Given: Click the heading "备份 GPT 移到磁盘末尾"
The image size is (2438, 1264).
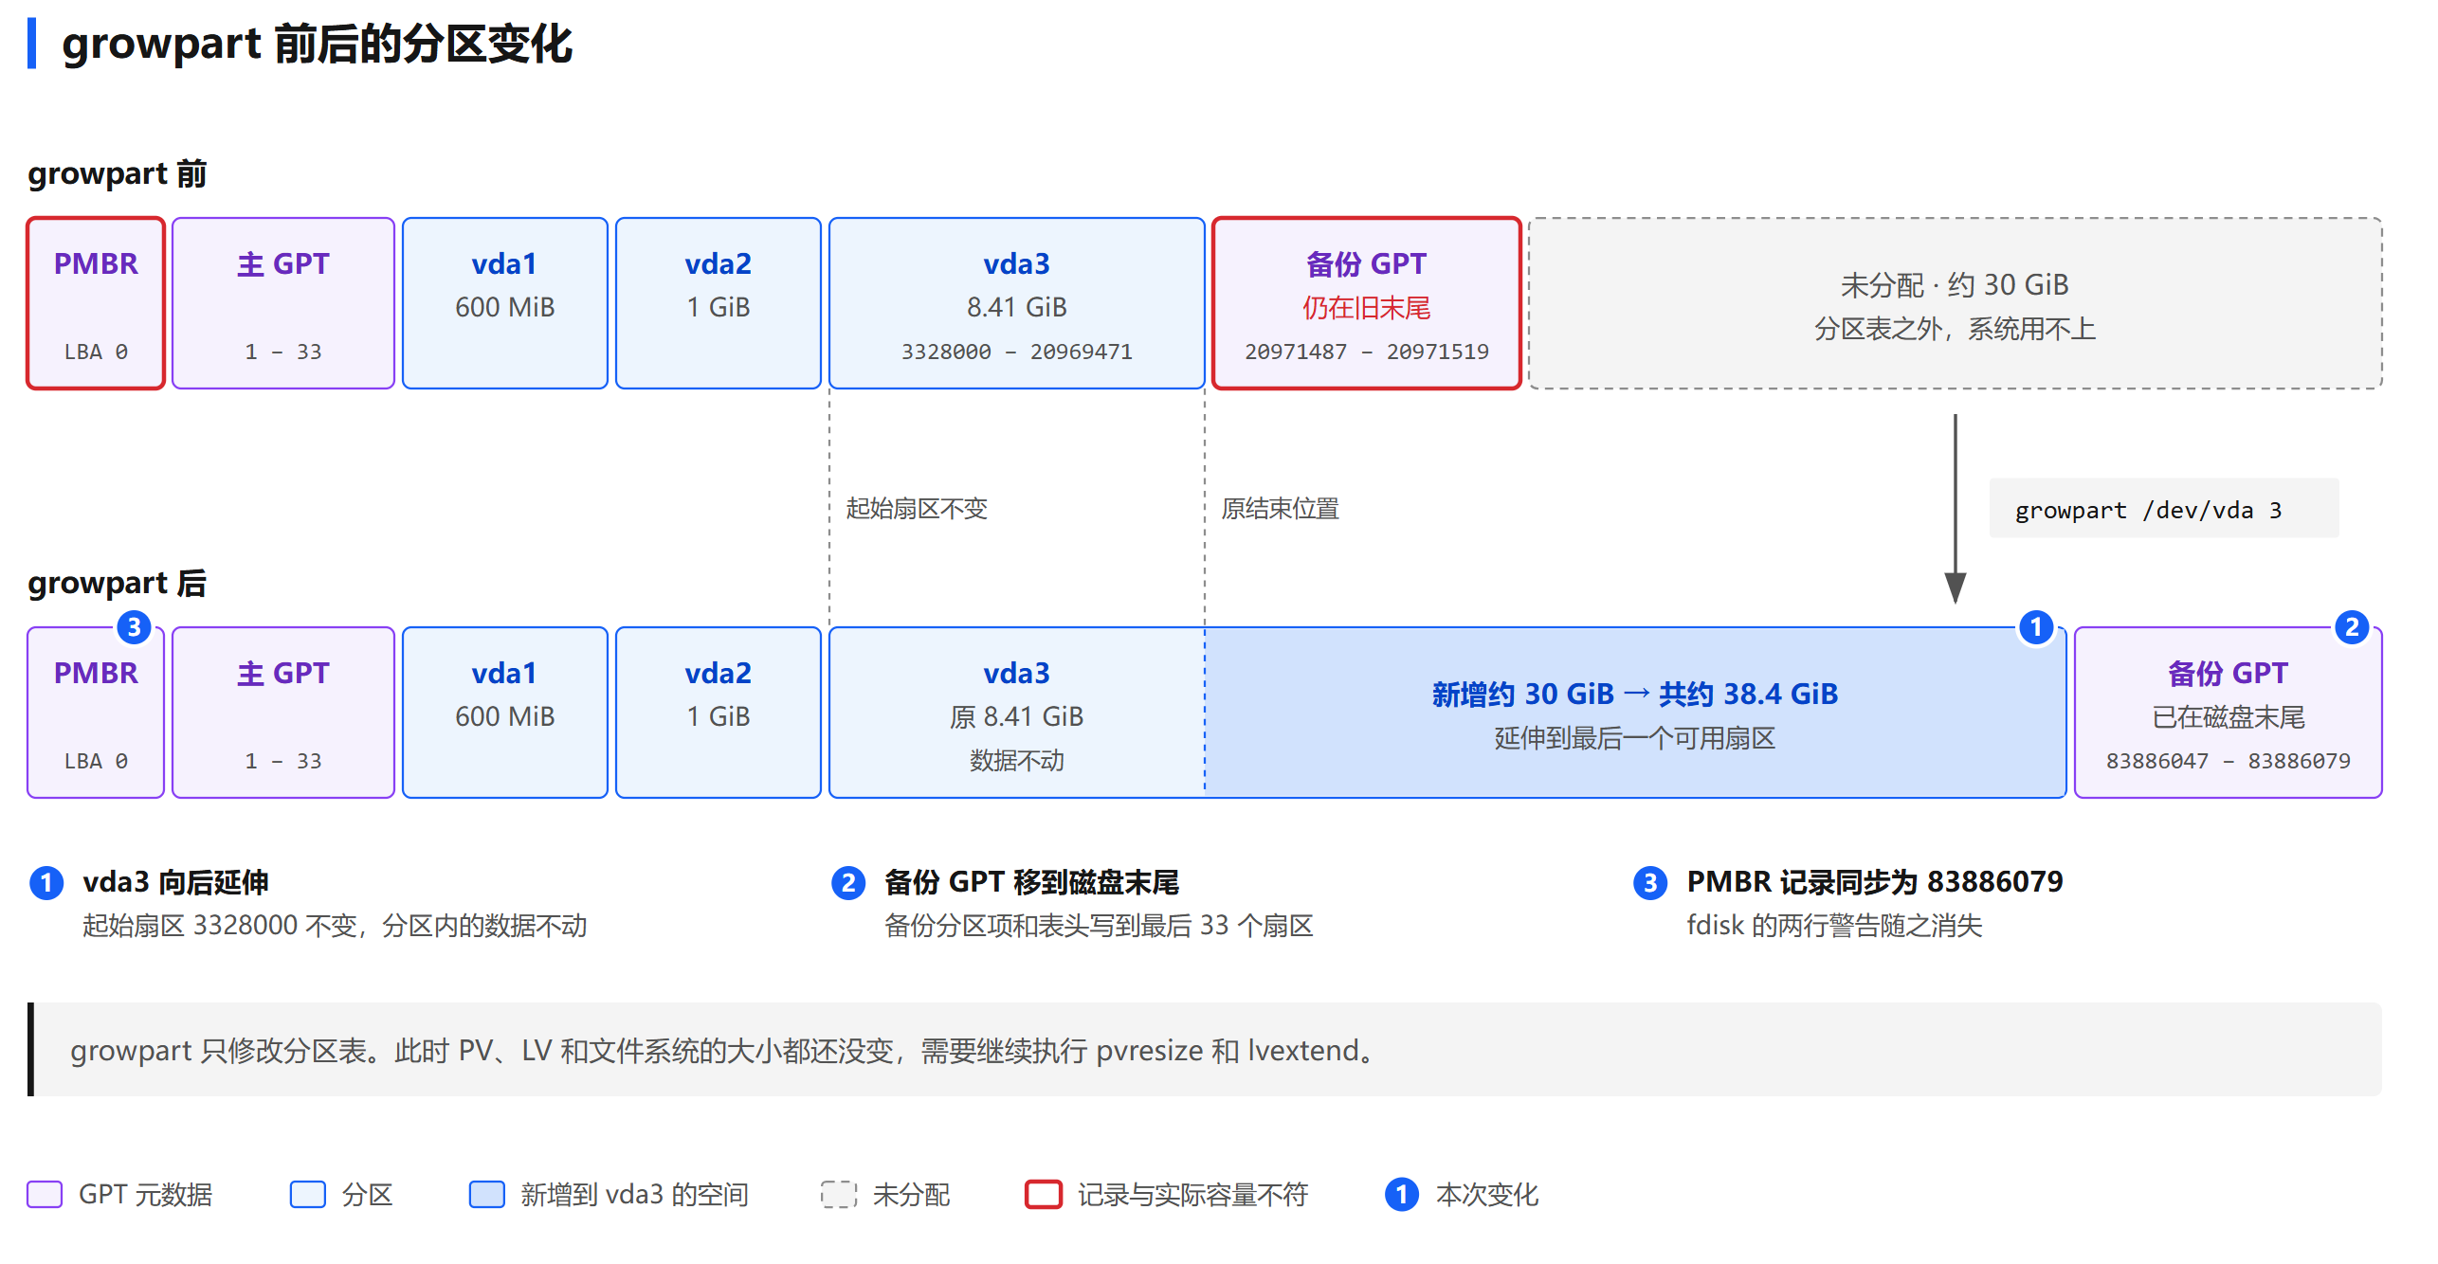Looking at the screenshot, I should (x=1031, y=882).
